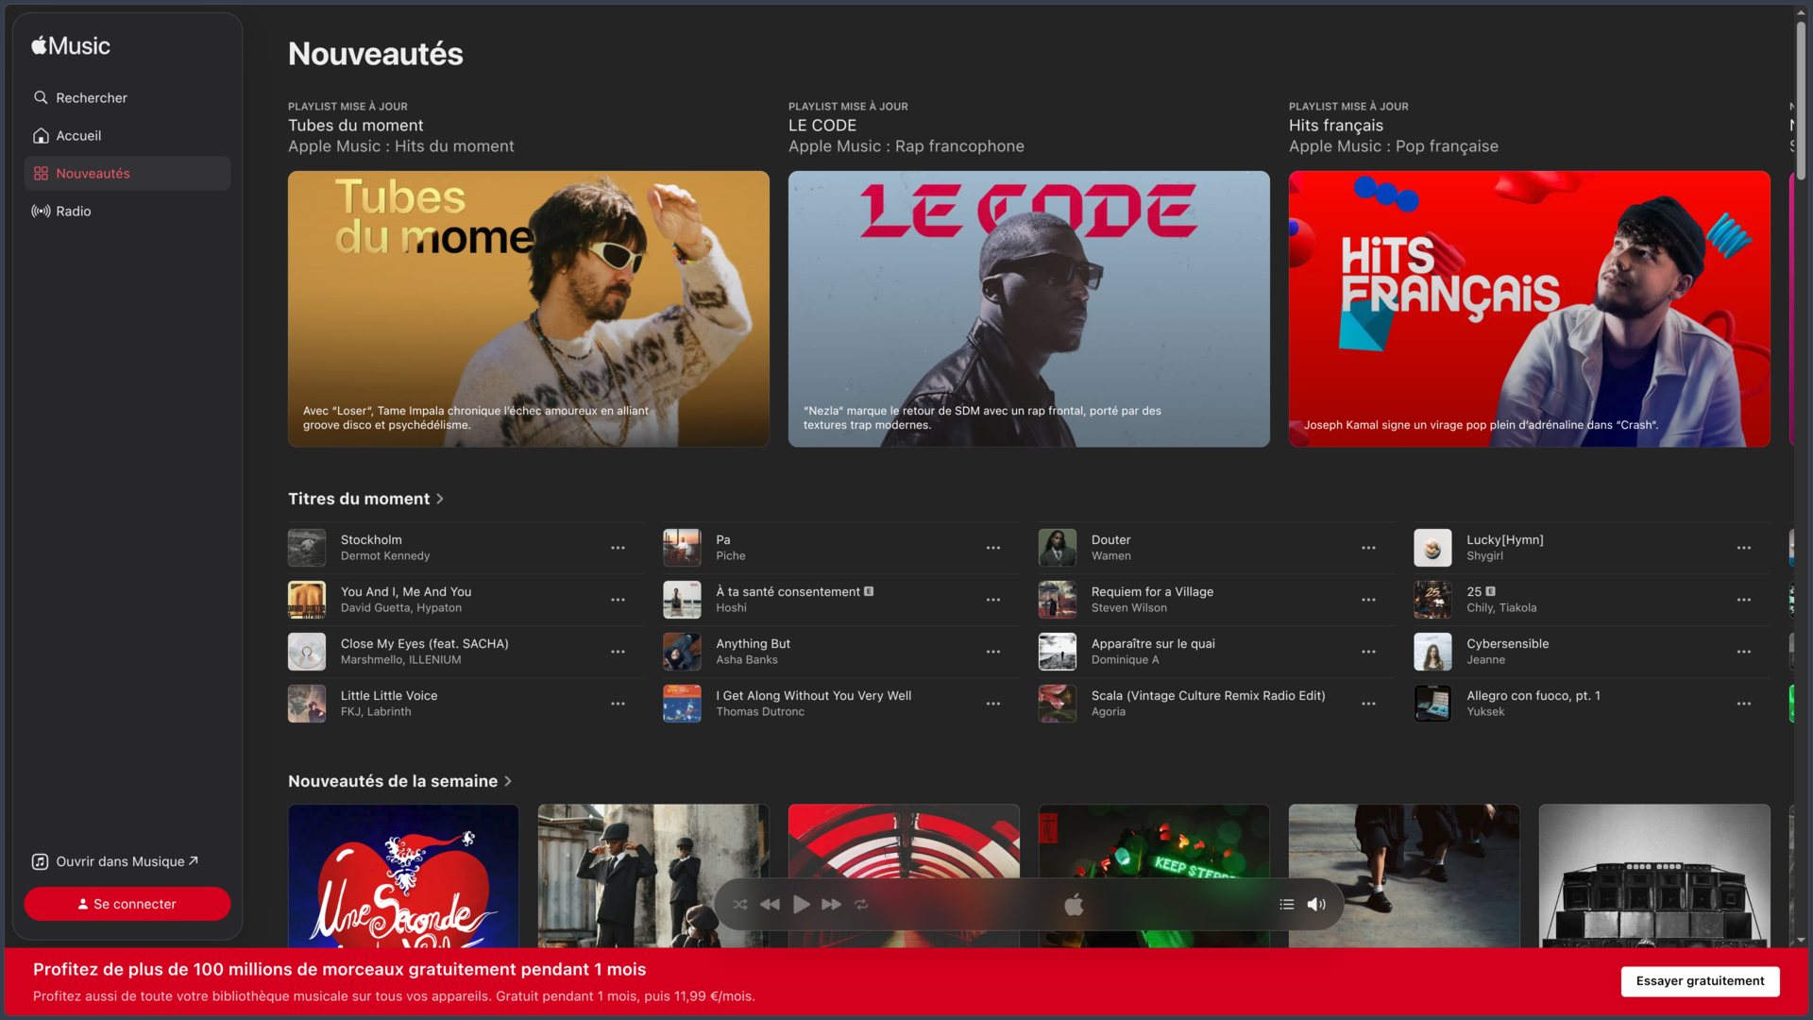Click Ouvrir dans Musique link
This screenshot has height=1020, width=1813.
point(115,861)
